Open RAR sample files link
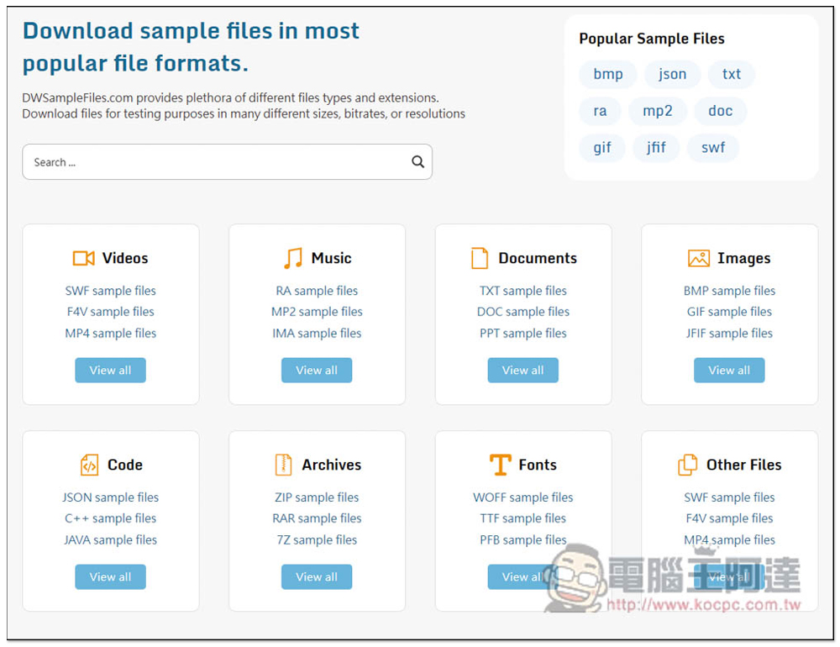Image resolution: width=840 pixels, height=647 pixels. (x=317, y=518)
